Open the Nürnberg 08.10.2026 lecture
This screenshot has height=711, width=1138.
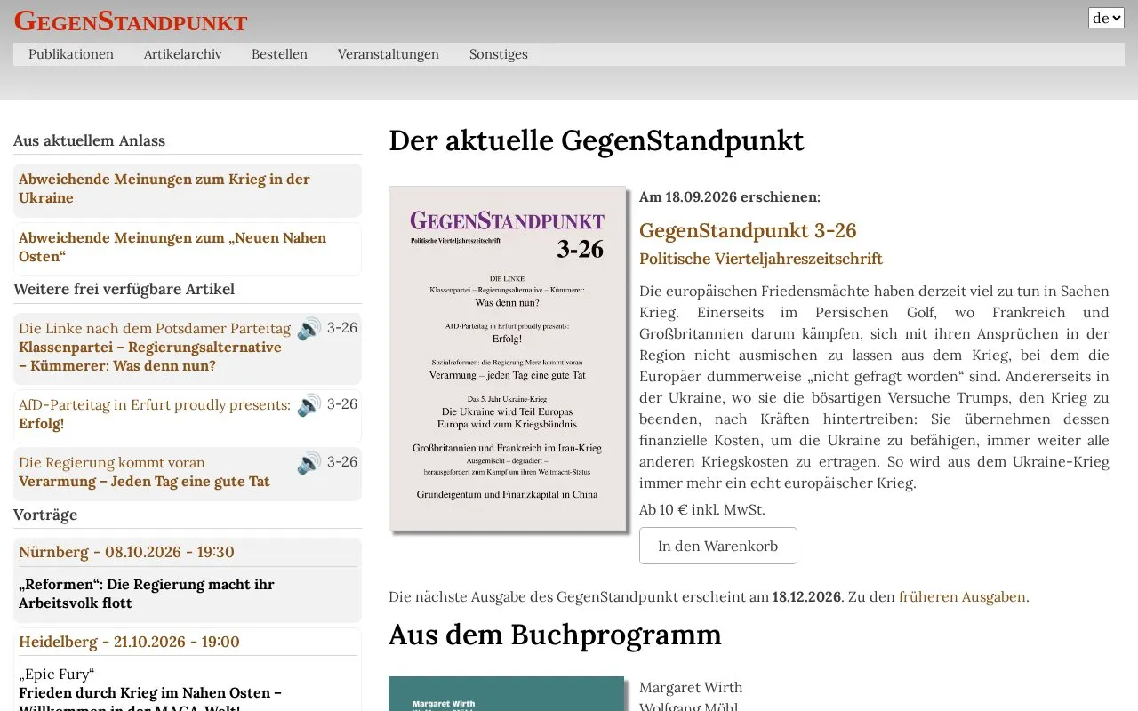pyautogui.click(x=126, y=552)
